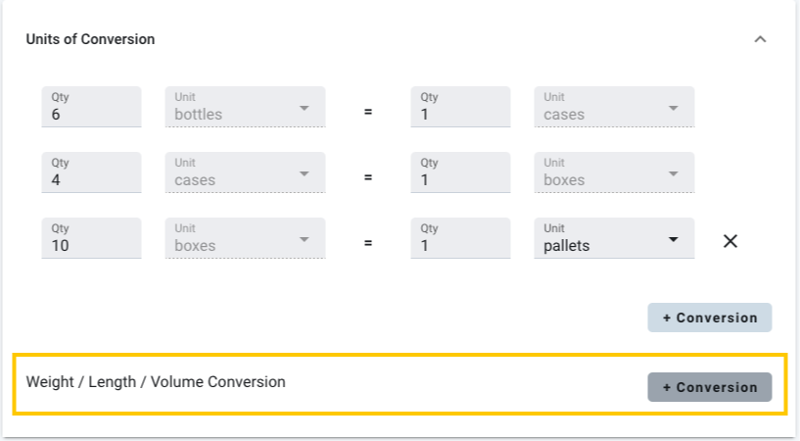The height and width of the screenshot is (441, 800).
Task: Click the Qty field containing 6
Action: click(91, 107)
